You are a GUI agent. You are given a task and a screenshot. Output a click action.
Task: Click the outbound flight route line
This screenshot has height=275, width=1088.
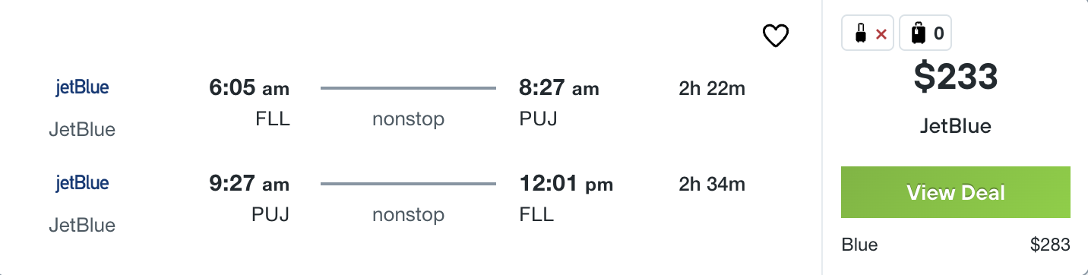point(408,88)
